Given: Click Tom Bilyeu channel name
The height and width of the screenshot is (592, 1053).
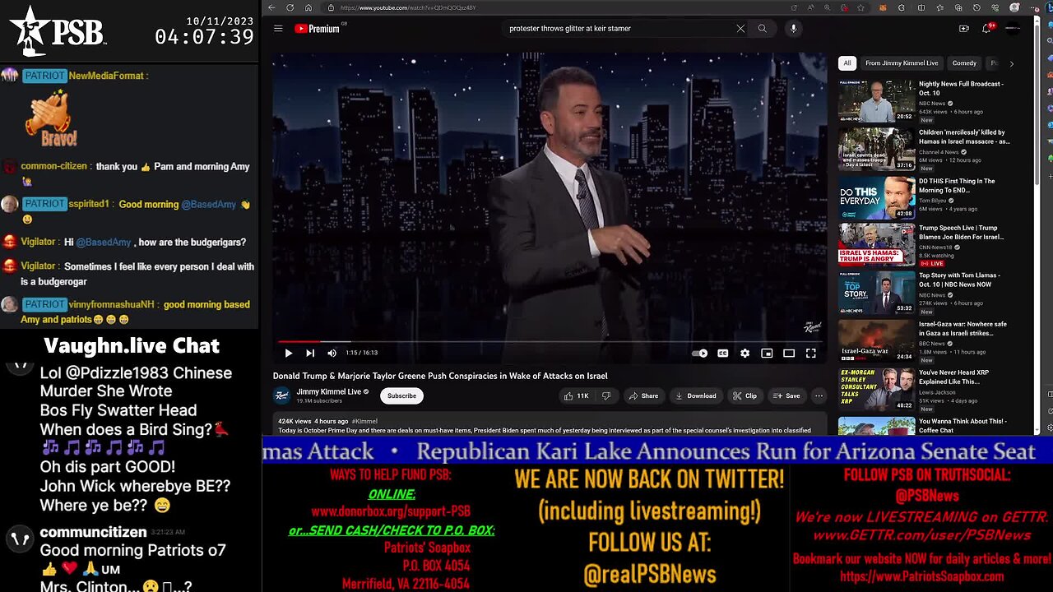Looking at the screenshot, I should 933,200.
